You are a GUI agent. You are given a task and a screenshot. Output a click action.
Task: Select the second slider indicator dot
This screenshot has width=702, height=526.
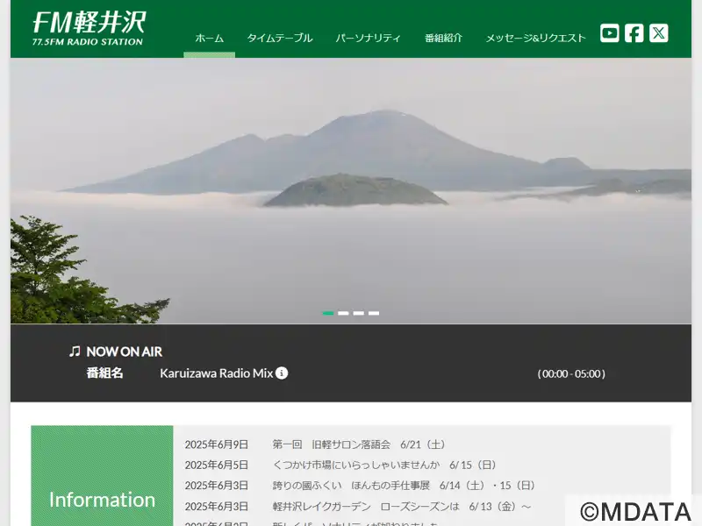pos(343,313)
